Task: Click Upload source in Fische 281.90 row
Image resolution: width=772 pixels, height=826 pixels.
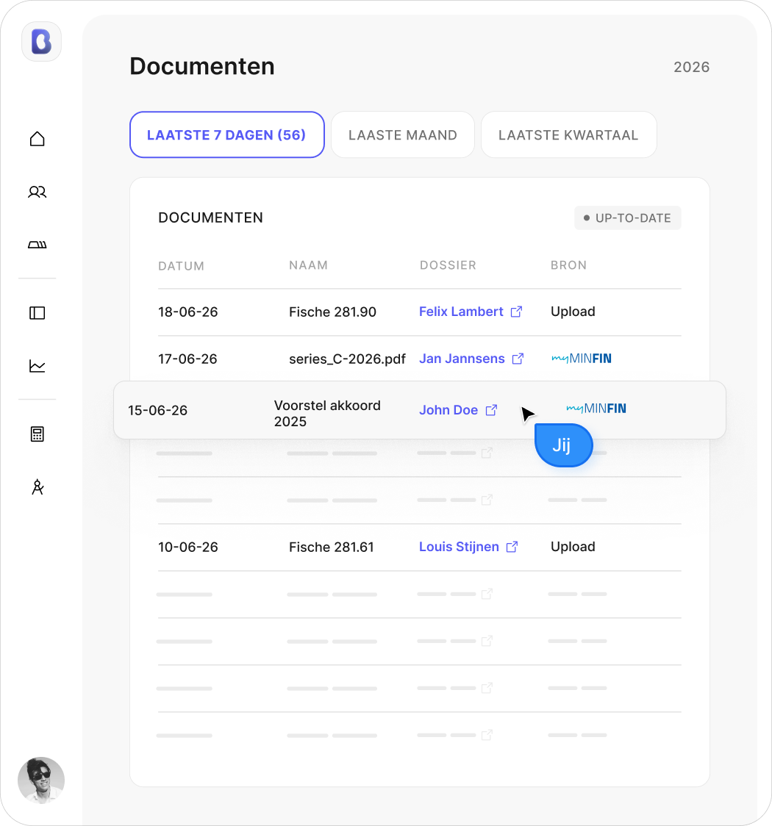Action: coord(573,312)
